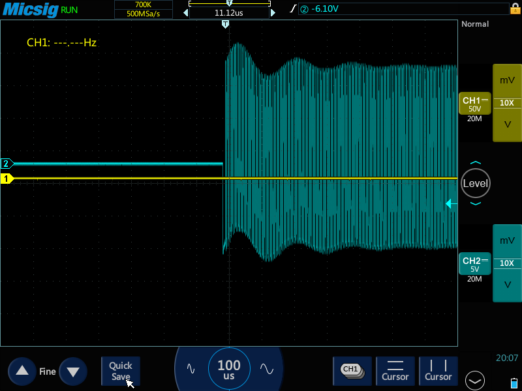Select the cyan trigger level arrow marker

click(452, 203)
